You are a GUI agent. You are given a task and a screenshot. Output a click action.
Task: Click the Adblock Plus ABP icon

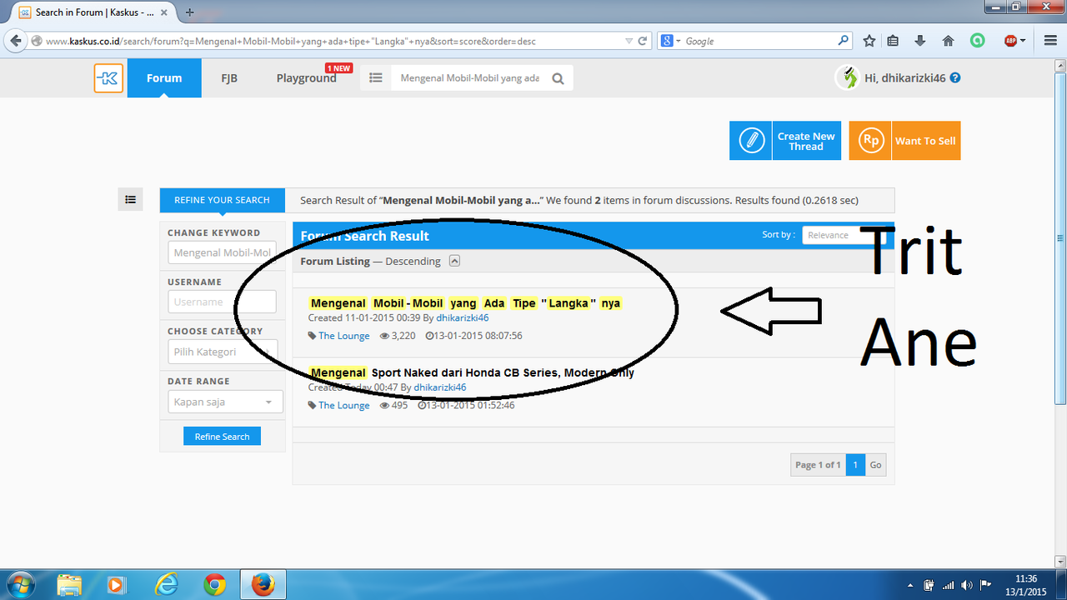coord(1010,41)
